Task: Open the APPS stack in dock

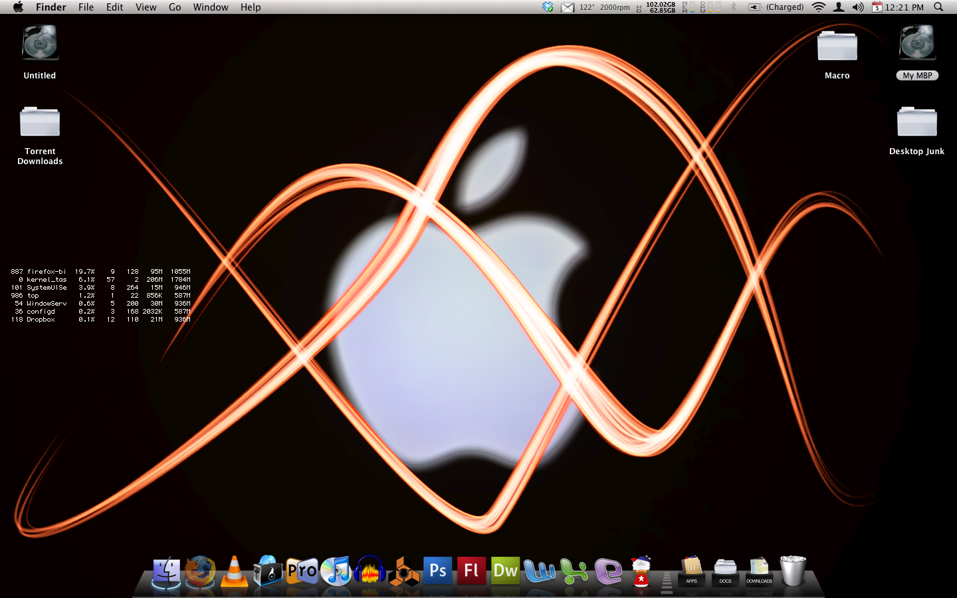Action: tap(692, 571)
